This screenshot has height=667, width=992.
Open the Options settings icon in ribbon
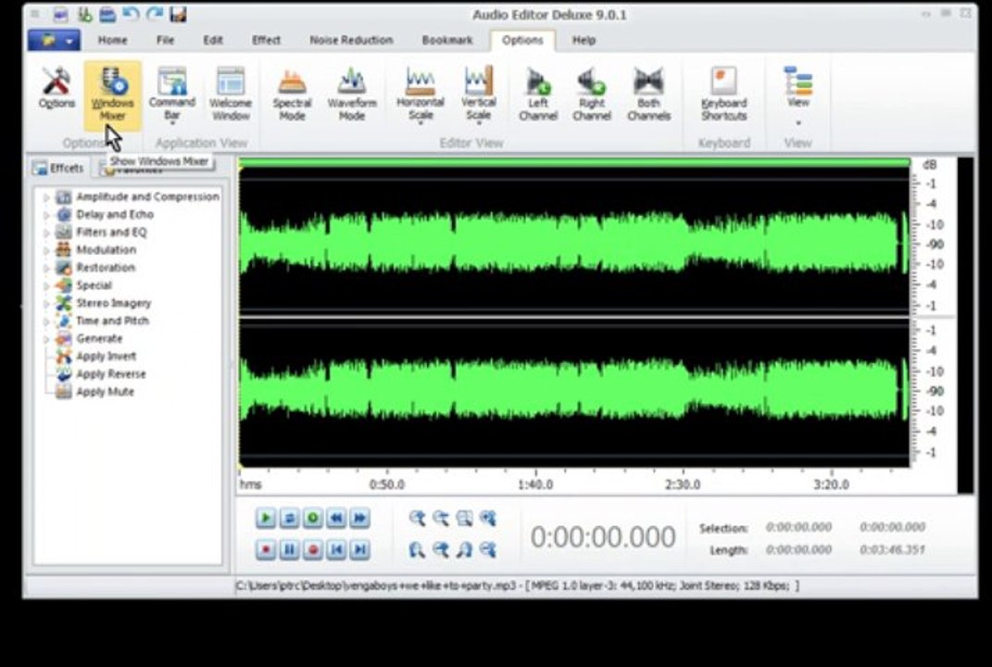click(x=57, y=88)
